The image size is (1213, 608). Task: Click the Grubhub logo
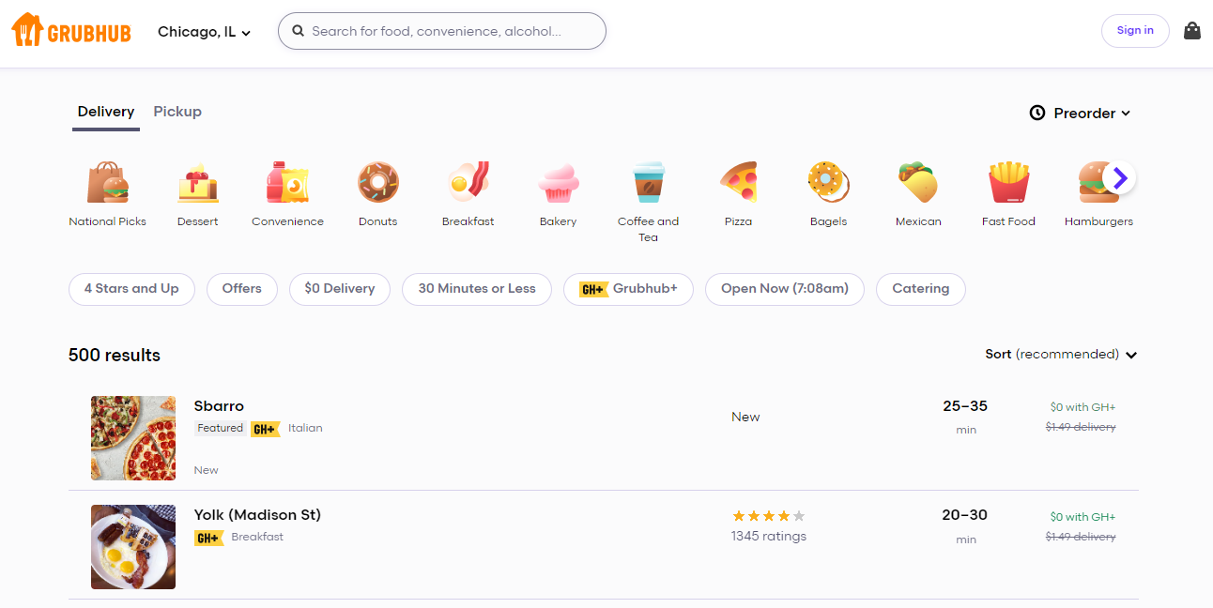pyautogui.click(x=71, y=31)
